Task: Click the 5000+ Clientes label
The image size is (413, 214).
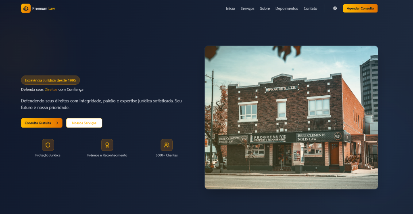Action: [167, 155]
